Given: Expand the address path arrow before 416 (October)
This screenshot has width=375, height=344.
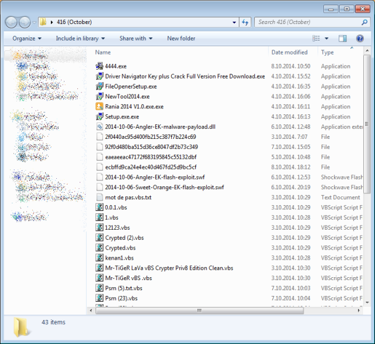Looking at the screenshot, I should (x=52, y=22).
